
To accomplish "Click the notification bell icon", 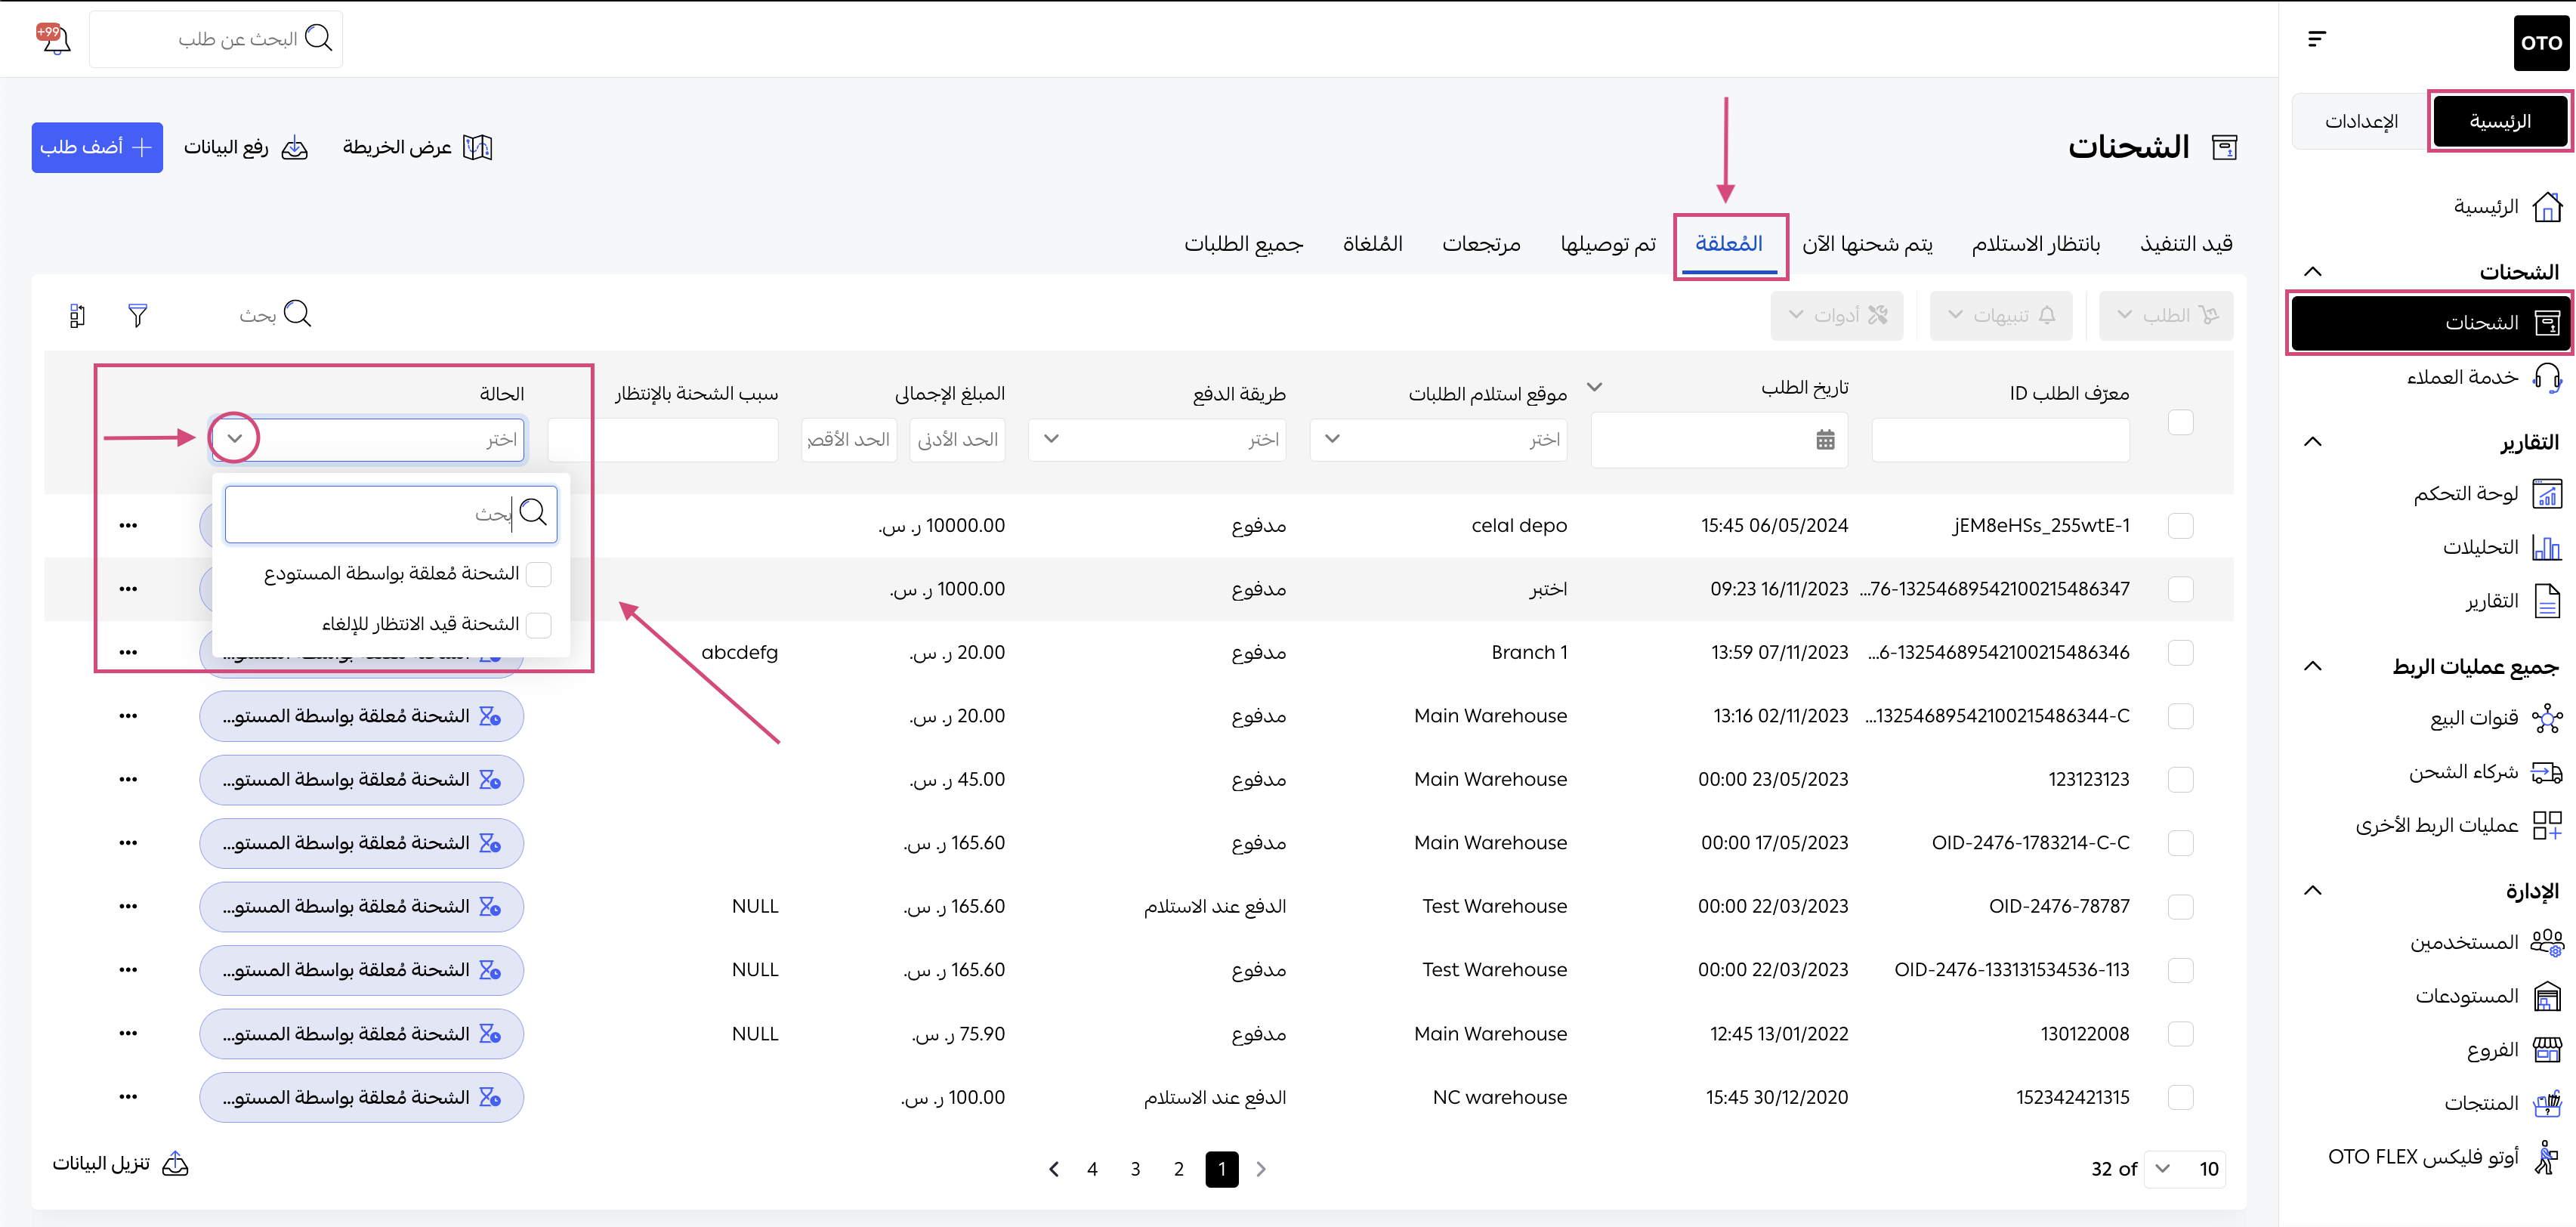I will 55,39.
